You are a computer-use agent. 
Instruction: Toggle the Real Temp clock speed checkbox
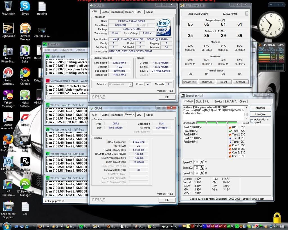click(246, 13)
